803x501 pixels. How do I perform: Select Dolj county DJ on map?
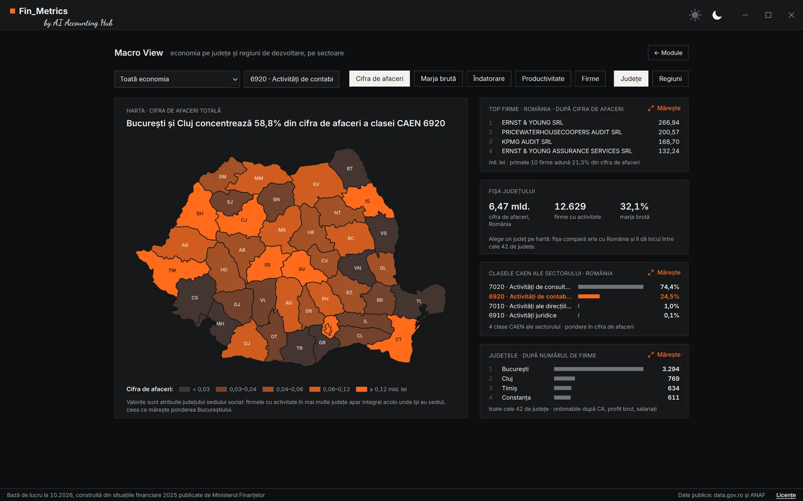click(x=246, y=343)
